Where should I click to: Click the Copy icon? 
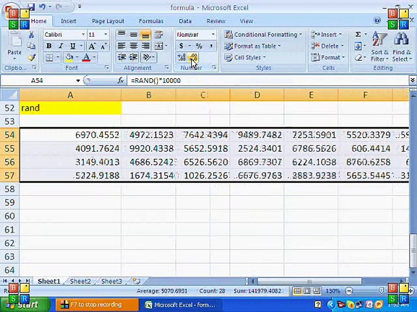click(31, 46)
